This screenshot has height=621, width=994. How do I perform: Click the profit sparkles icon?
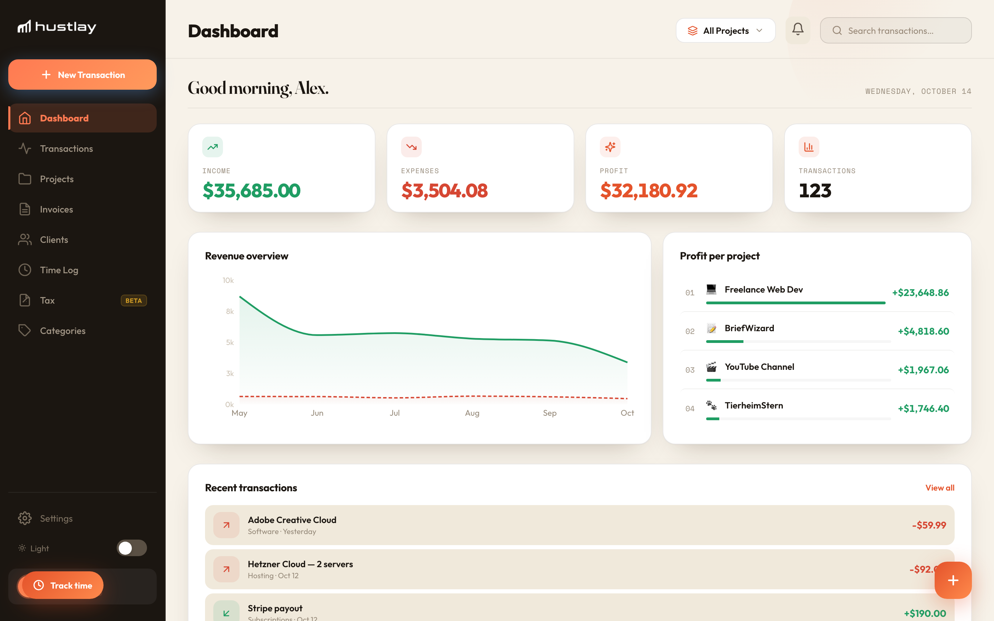pyautogui.click(x=610, y=147)
